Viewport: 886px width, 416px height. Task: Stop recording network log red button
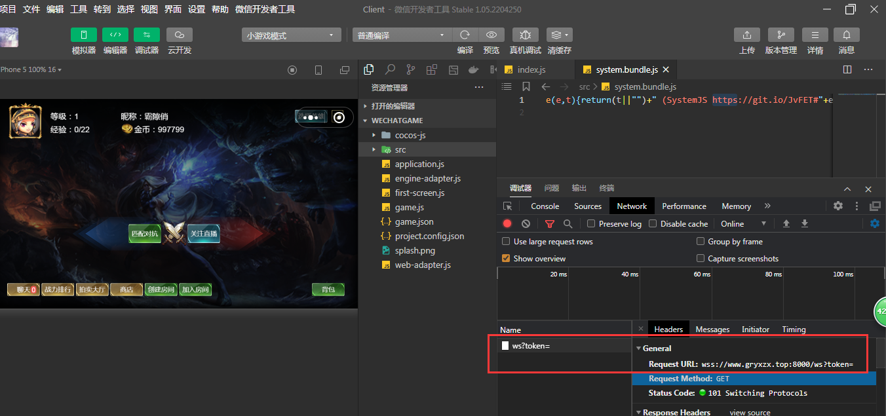pyautogui.click(x=507, y=223)
